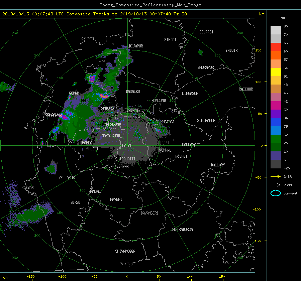Click the SINDHANUR city label
Screen dimensions: 301x281
(x=206, y=121)
